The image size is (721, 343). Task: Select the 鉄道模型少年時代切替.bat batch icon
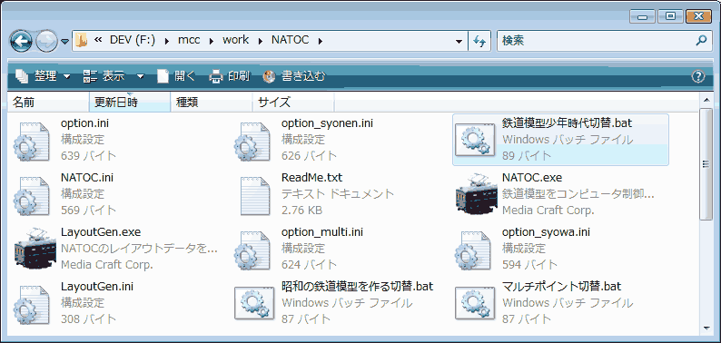point(475,140)
